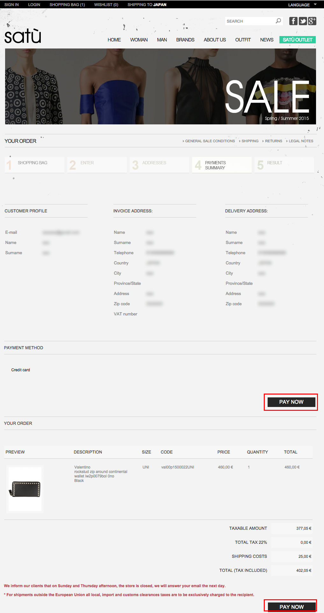The height and width of the screenshot is (613, 324).
Task: Select step 4 Payments Summary
Action: [x=222, y=165]
